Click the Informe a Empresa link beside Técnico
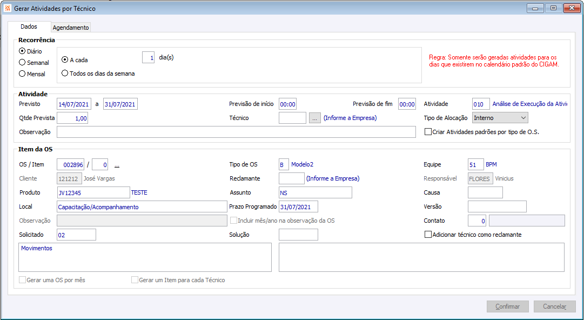Viewport: 584px width, 320px height. pos(350,118)
